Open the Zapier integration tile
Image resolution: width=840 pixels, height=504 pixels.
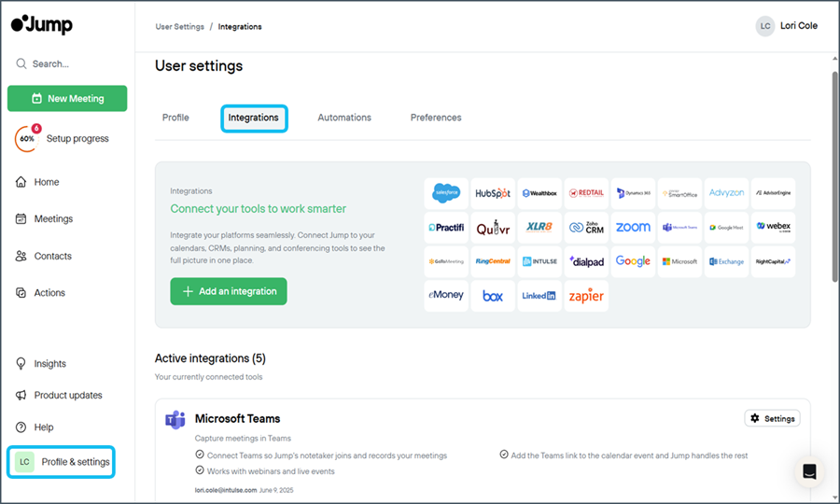[x=586, y=296]
